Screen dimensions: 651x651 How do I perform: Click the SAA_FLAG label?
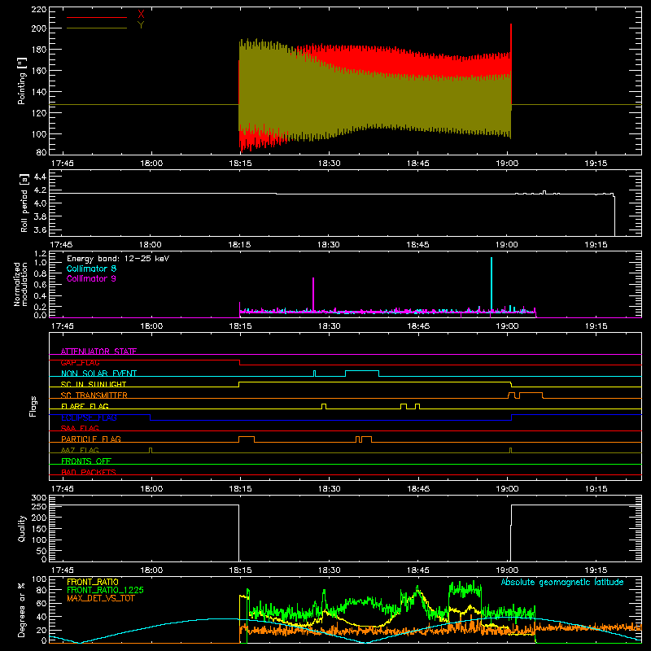pyautogui.click(x=80, y=428)
